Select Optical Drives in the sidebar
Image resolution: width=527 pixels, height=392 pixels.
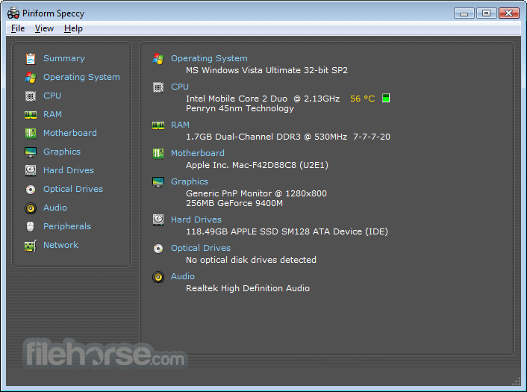point(73,189)
